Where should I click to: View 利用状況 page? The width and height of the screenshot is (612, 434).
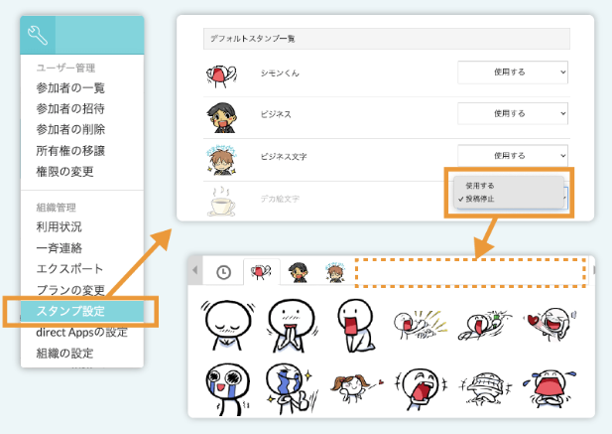[59, 227]
